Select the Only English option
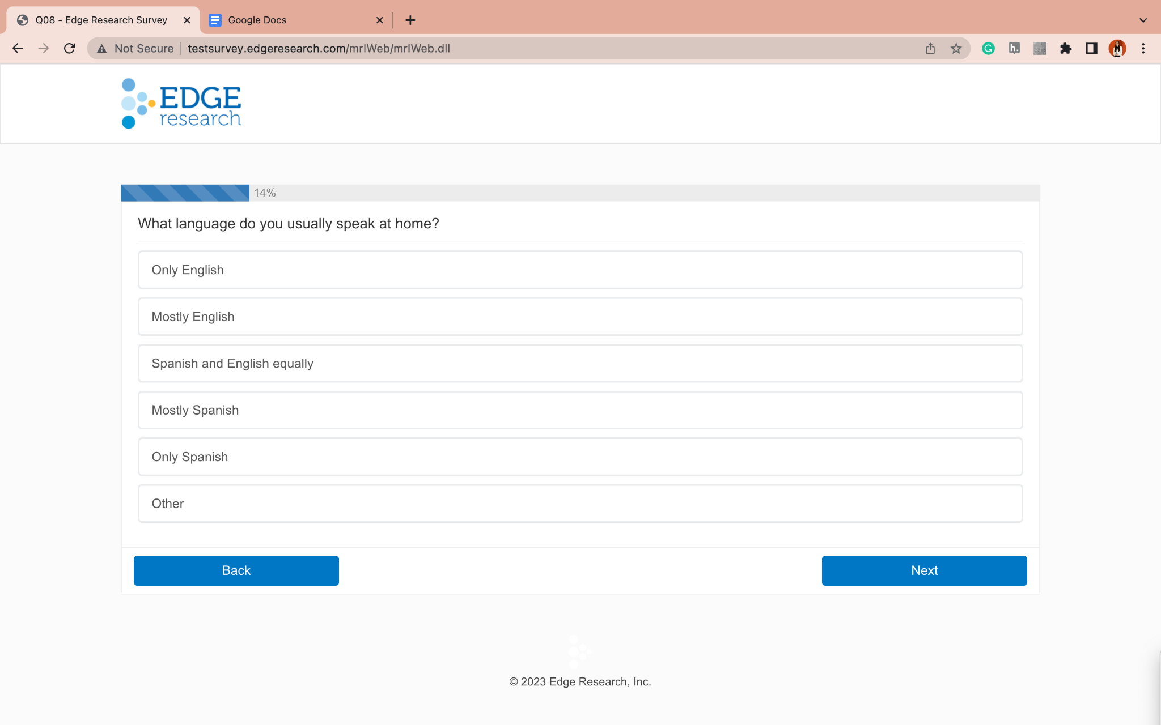 click(580, 270)
